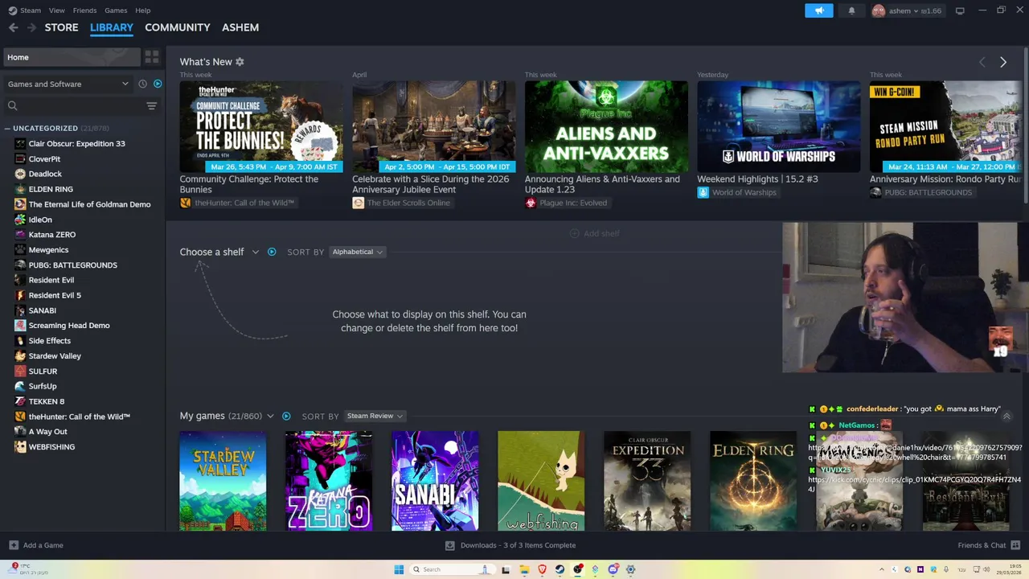Switch to the COMMUNITY tab
Image resolution: width=1029 pixels, height=579 pixels.
coord(177,27)
